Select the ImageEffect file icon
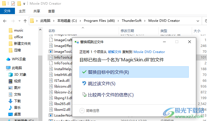Image resolution: width=207 pixels, height=121 pixels. [51, 46]
